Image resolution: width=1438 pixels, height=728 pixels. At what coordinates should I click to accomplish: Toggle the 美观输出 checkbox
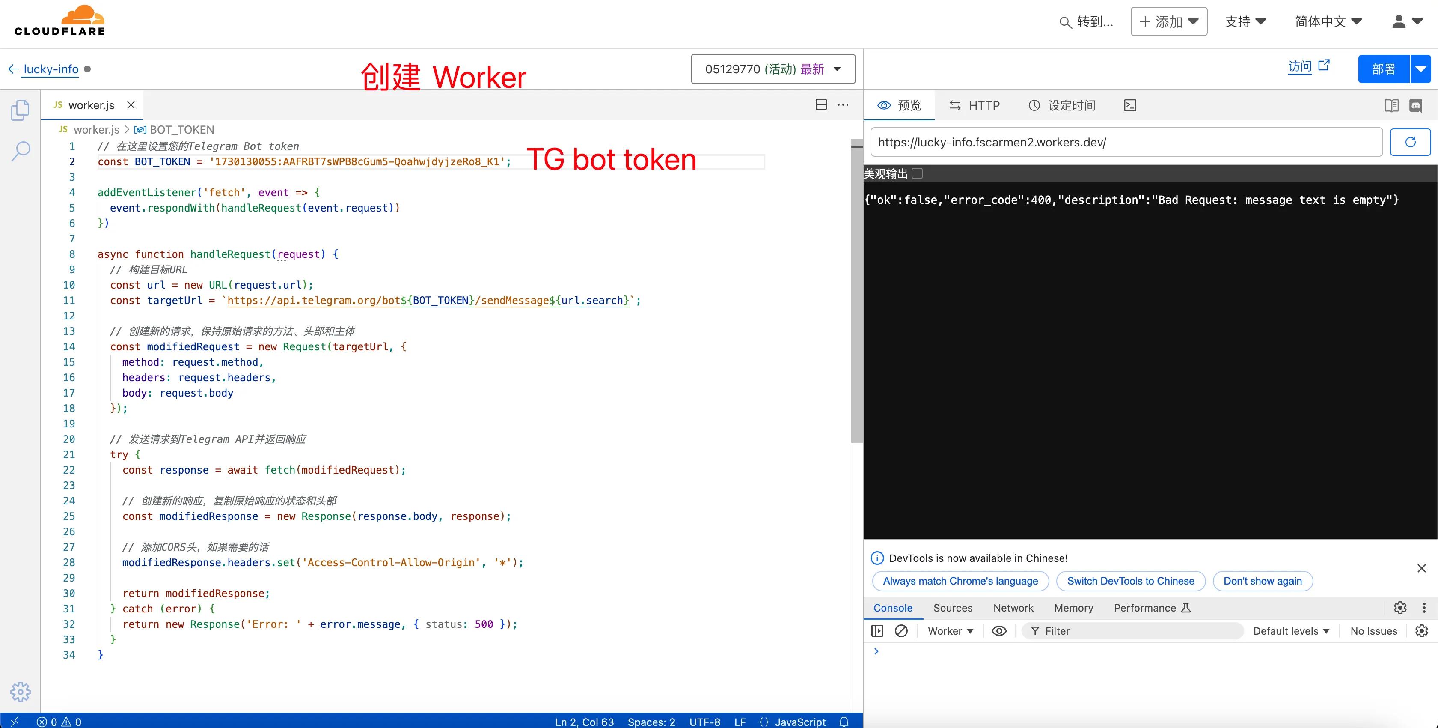point(917,174)
